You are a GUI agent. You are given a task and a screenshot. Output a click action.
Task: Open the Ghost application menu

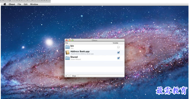(x=12, y=4)
